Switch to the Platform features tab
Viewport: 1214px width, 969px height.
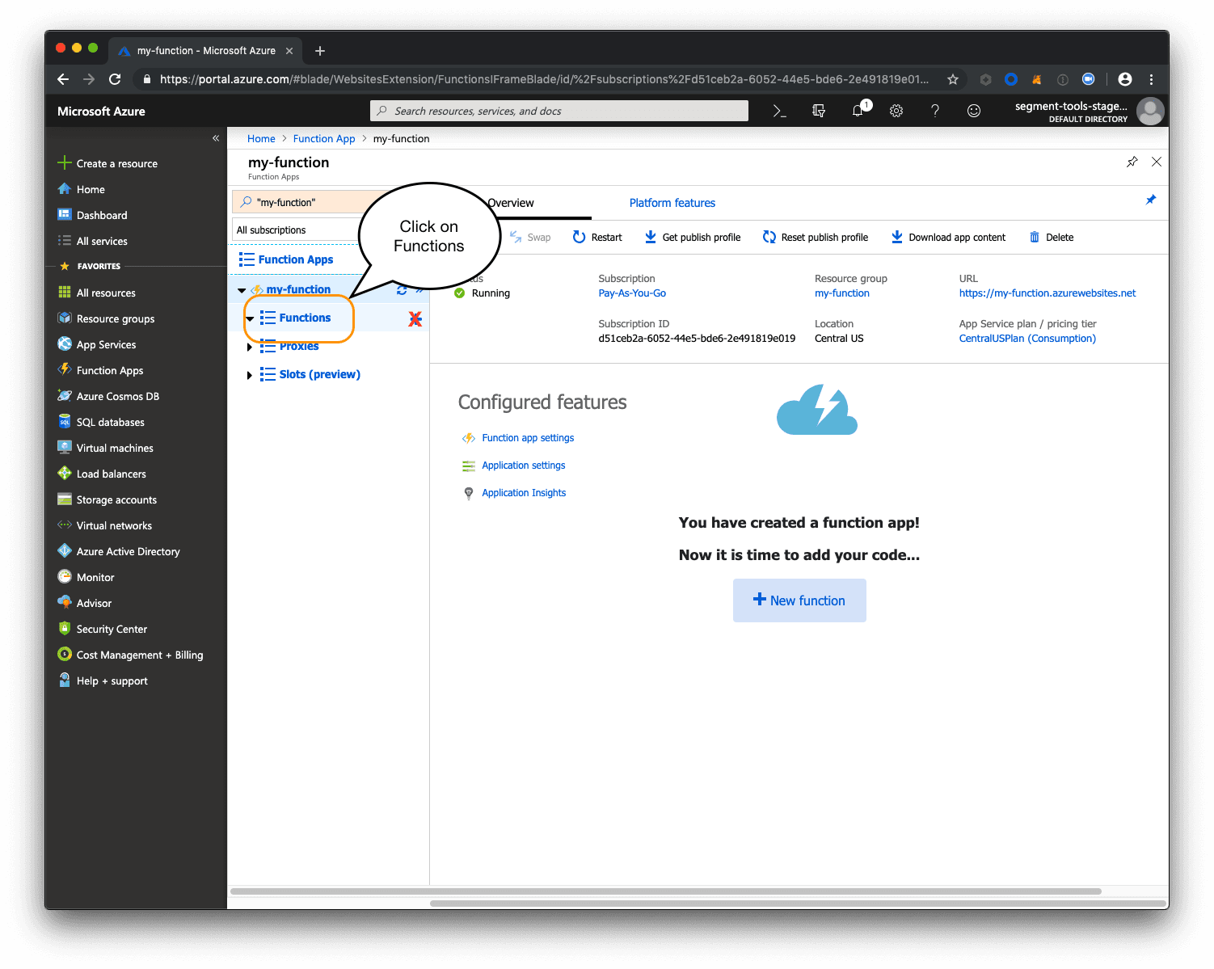[672, 203]
